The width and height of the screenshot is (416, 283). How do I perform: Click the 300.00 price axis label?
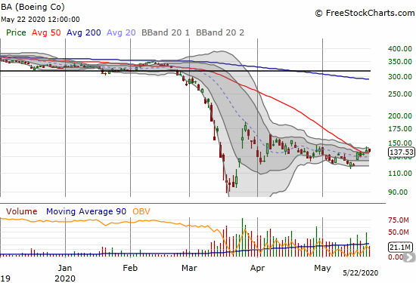(400, 77)
